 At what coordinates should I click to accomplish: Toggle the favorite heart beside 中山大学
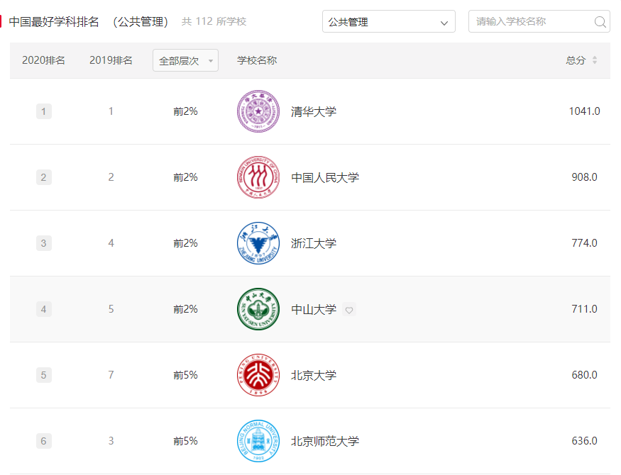pos(349,310)
